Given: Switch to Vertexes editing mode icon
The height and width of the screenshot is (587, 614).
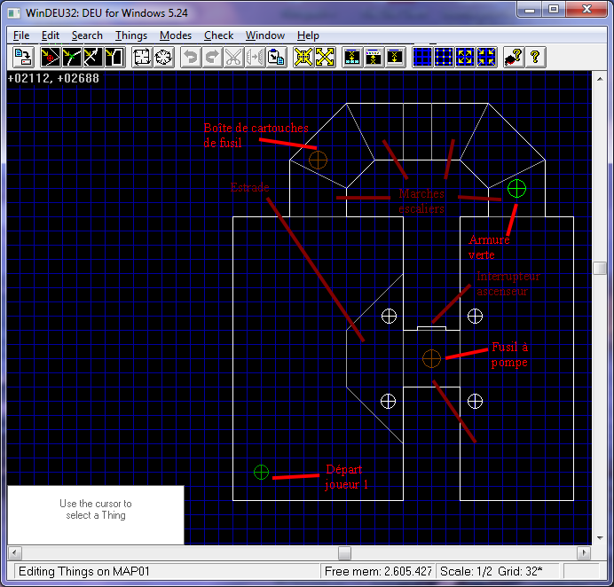Looking at the screenshot, I should point(71,57).
